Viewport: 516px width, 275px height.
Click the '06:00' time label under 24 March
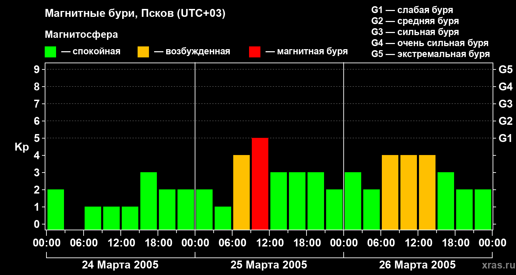pos(84,243)
